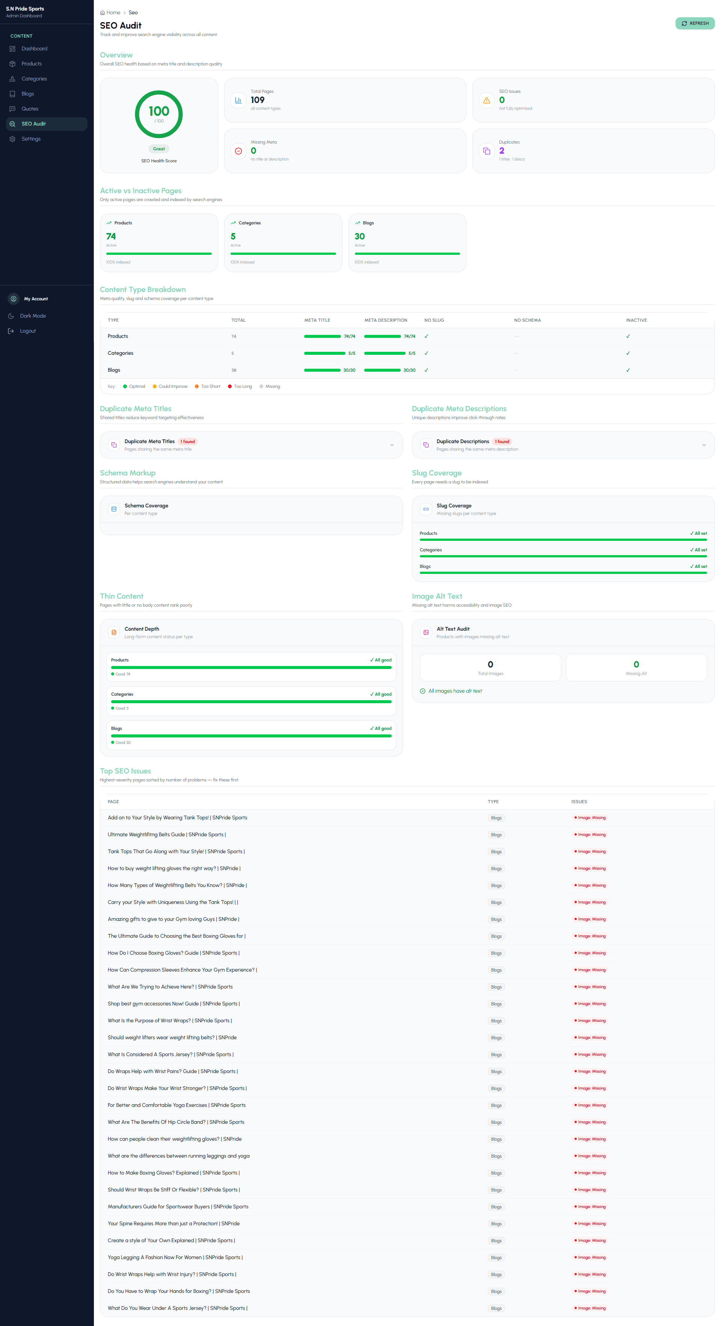Expand the Duplicate Descriptions chevron
721x1326 pixels.
point(704,445)
